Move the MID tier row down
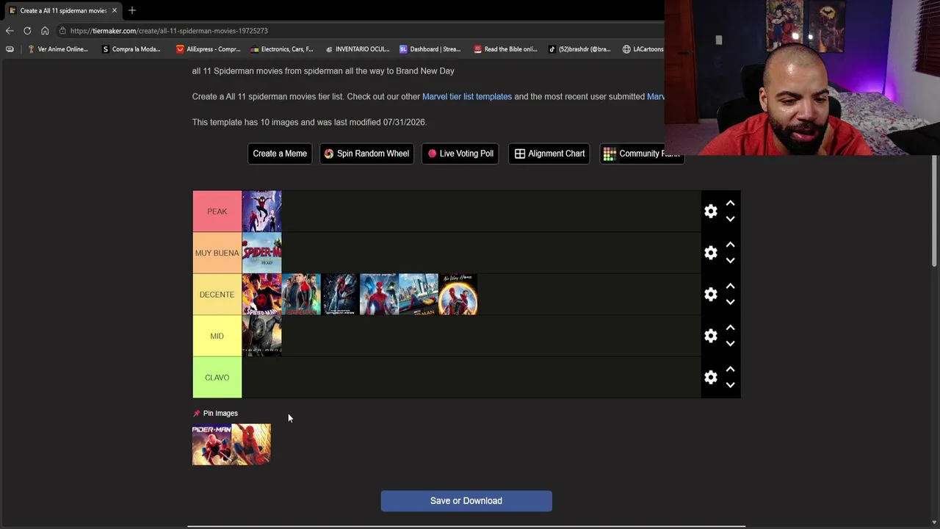The image size is (940, 529). 730,343
